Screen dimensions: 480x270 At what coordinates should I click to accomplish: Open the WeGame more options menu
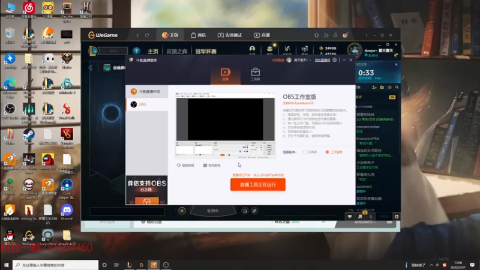[x=366, y=35]
